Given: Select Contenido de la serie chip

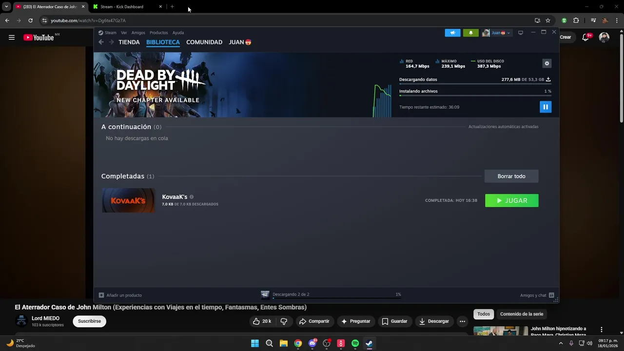Looking at the screenshot, I should [522, 314].
